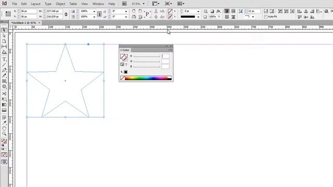Screen dimensions: 333x187
Task: Open the Object menu
Action: (60, 4)
